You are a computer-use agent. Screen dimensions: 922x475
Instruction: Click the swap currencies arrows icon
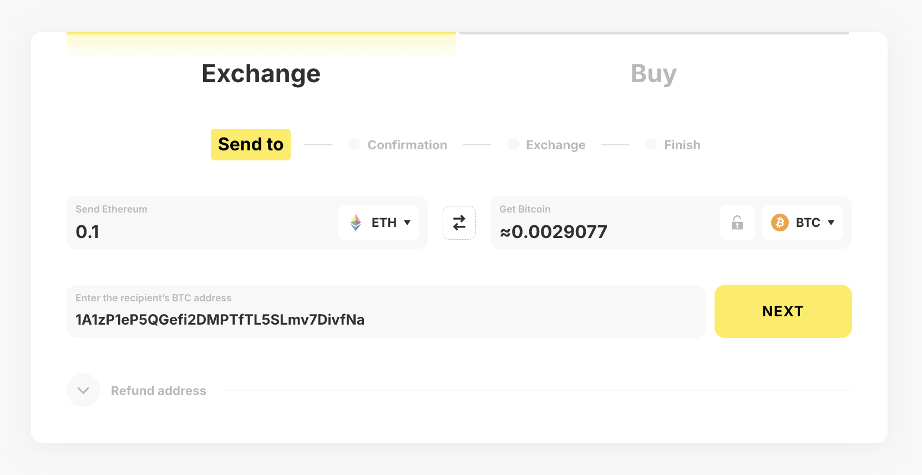click(x=459, y=223)
